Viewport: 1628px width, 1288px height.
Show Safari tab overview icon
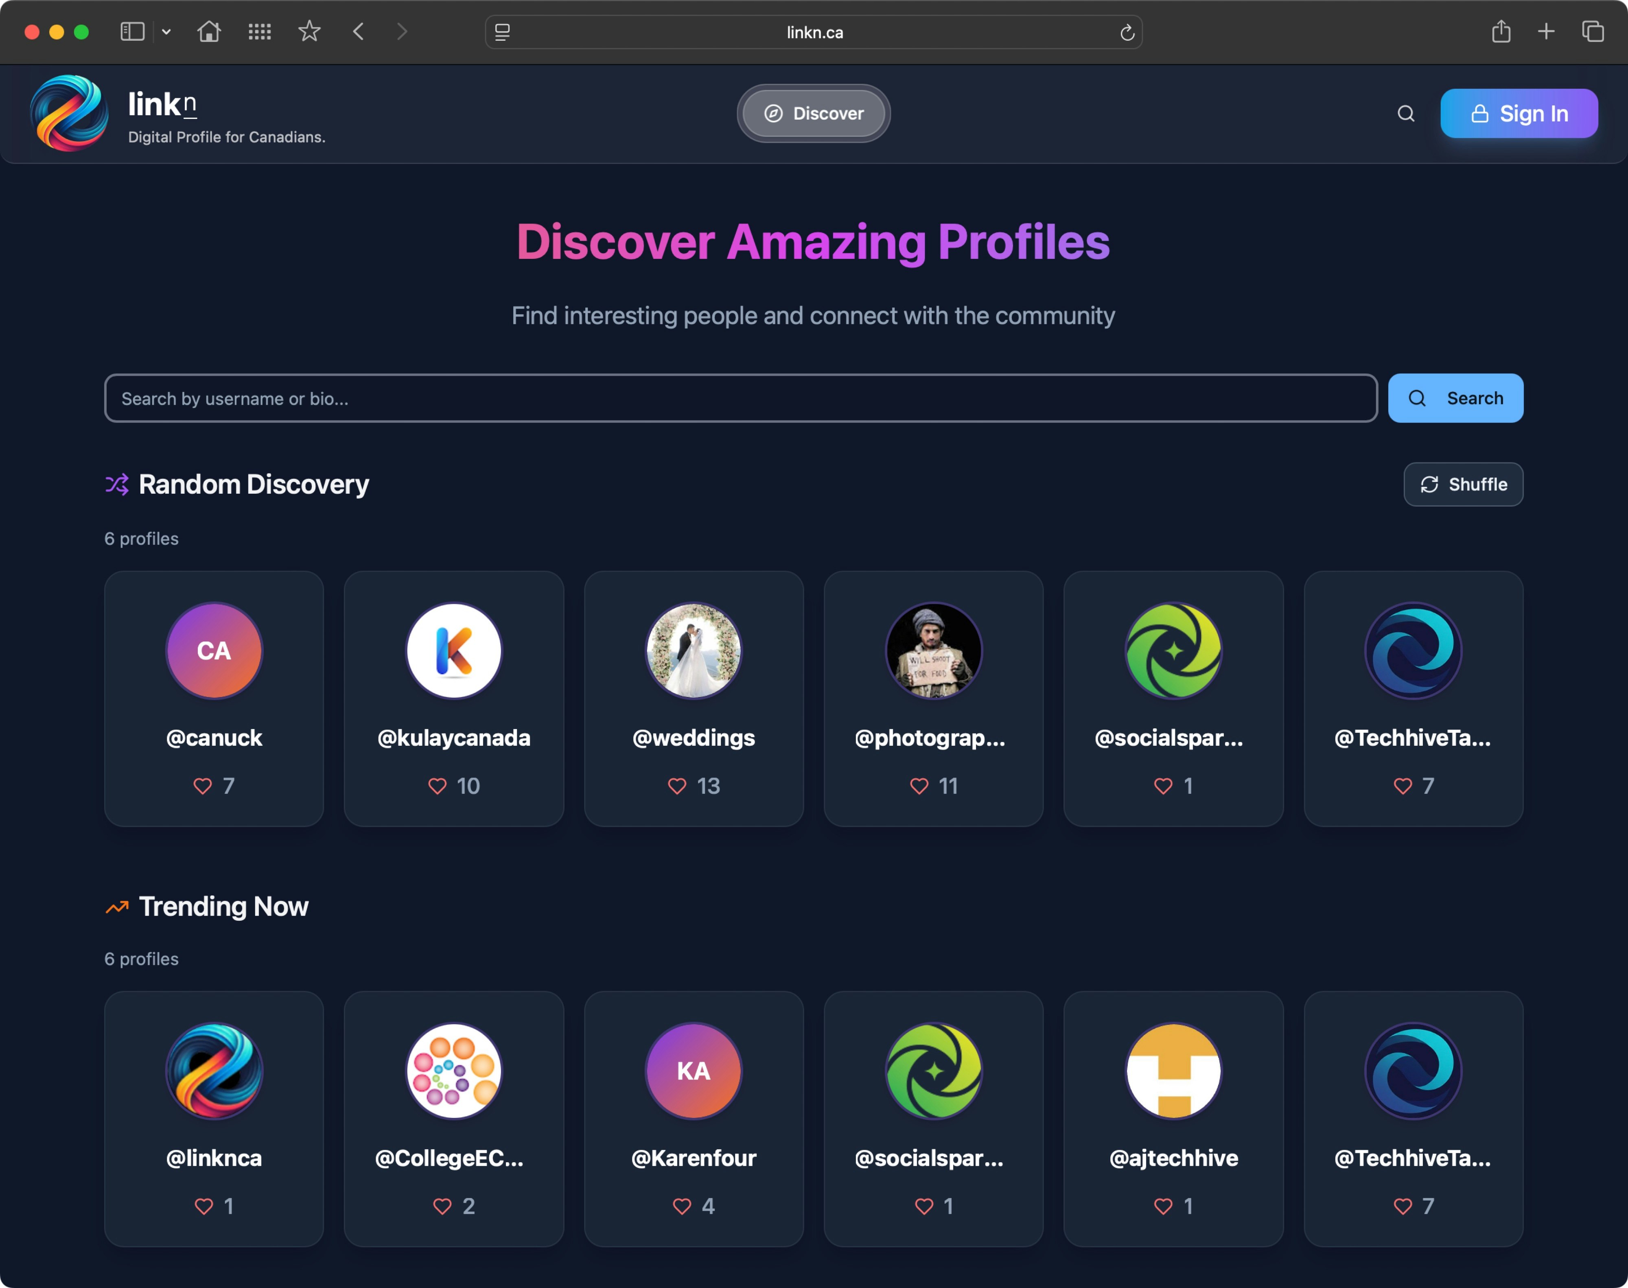tap(1593, 32)
